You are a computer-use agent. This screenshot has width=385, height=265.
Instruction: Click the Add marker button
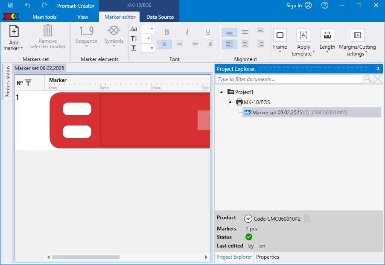coord(14,38)
